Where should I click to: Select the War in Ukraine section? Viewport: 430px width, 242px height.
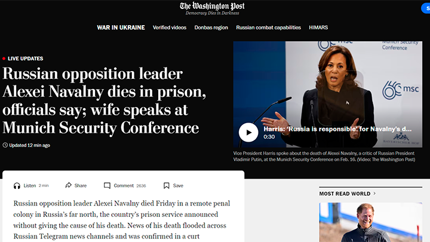pos(121,27)
